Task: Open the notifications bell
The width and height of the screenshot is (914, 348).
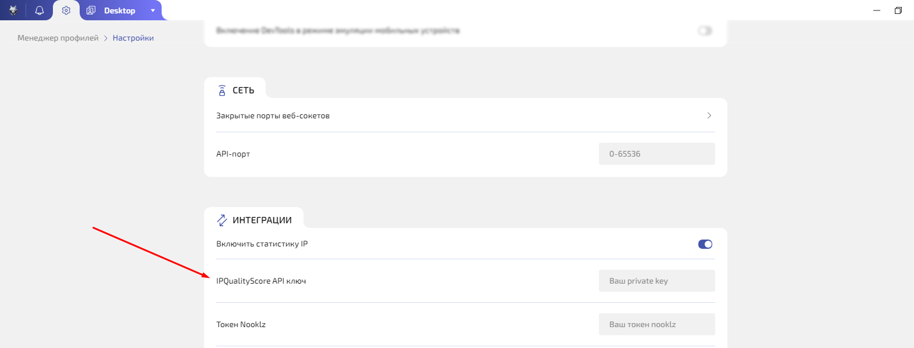Action: [x=40, y=10]
